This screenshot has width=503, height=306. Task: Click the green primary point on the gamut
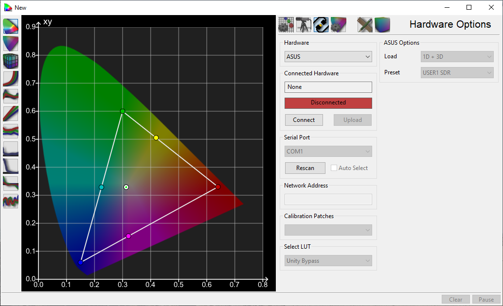click(x=123, y=111)
